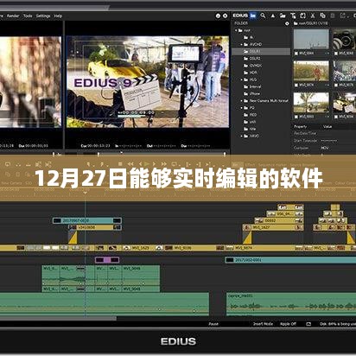Click the Rewind button in the transport controls
The width and height of the screenshot is (356, 356).
click(131, 164)
